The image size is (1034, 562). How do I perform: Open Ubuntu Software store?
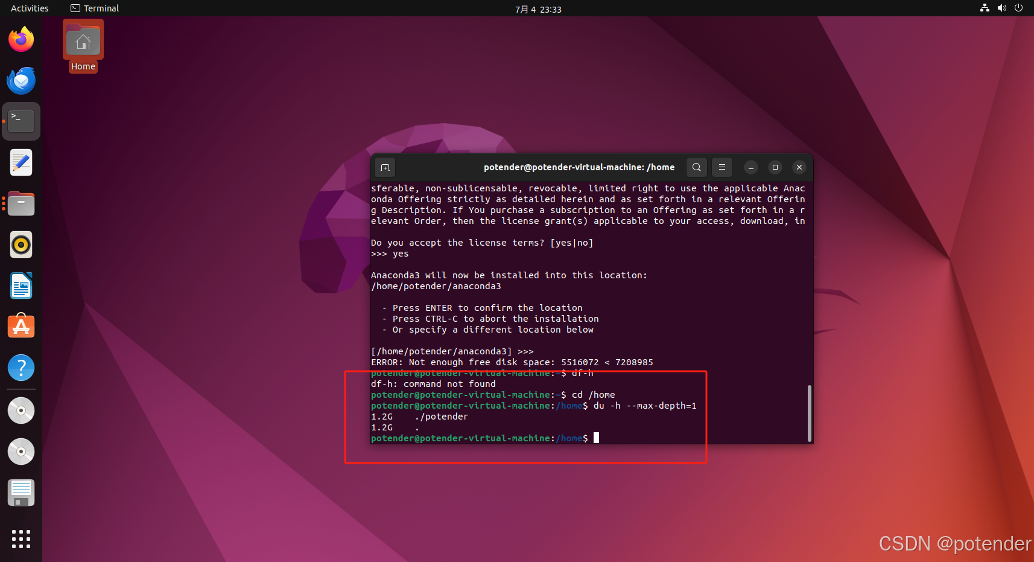(x=21, y=327)
